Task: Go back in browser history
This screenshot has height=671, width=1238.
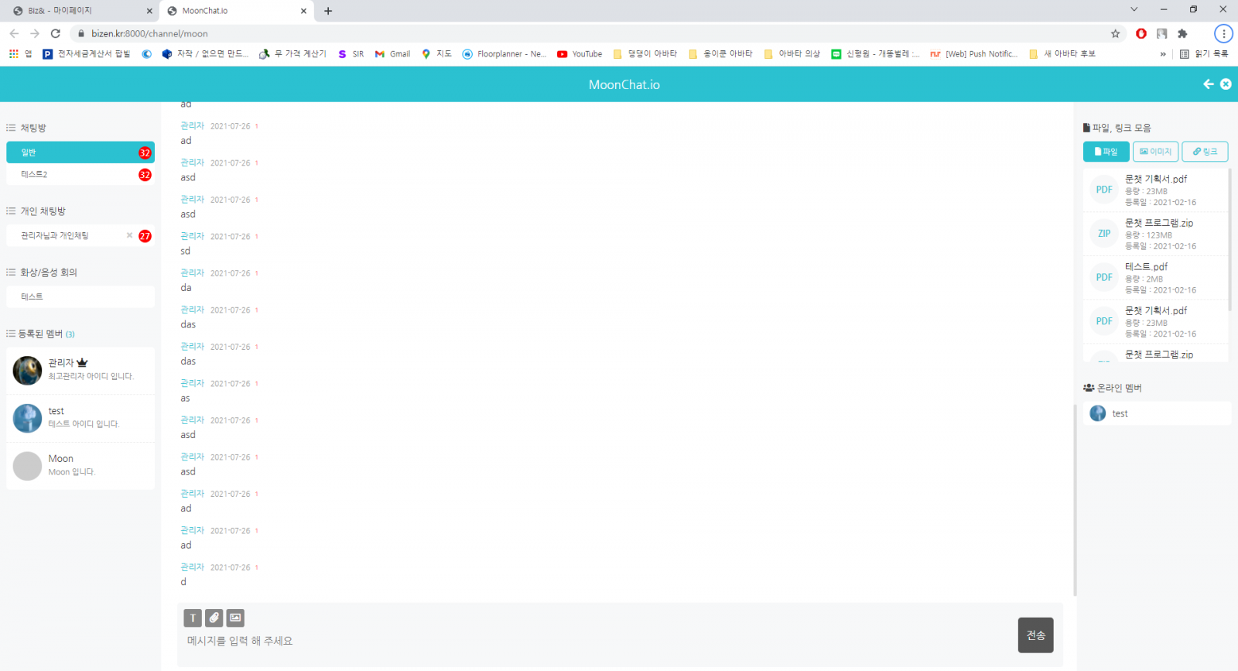Action: click(x=14, y=33)
